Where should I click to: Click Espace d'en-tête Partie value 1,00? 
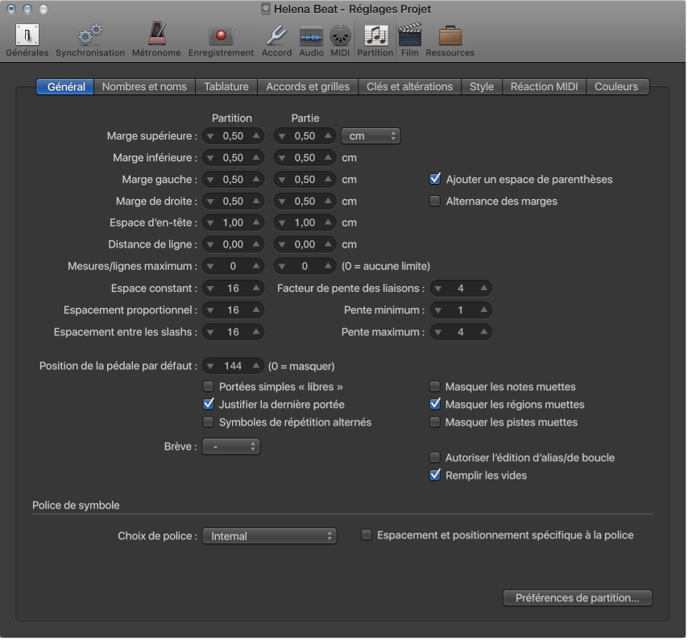[305, 222]
